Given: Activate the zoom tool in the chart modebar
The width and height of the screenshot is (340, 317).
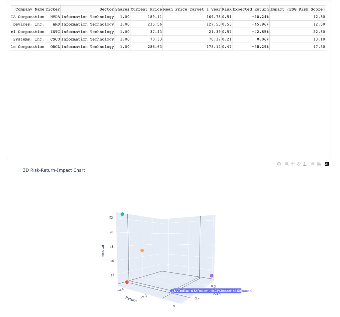Looking at the screenshot, I should [286, 163].
